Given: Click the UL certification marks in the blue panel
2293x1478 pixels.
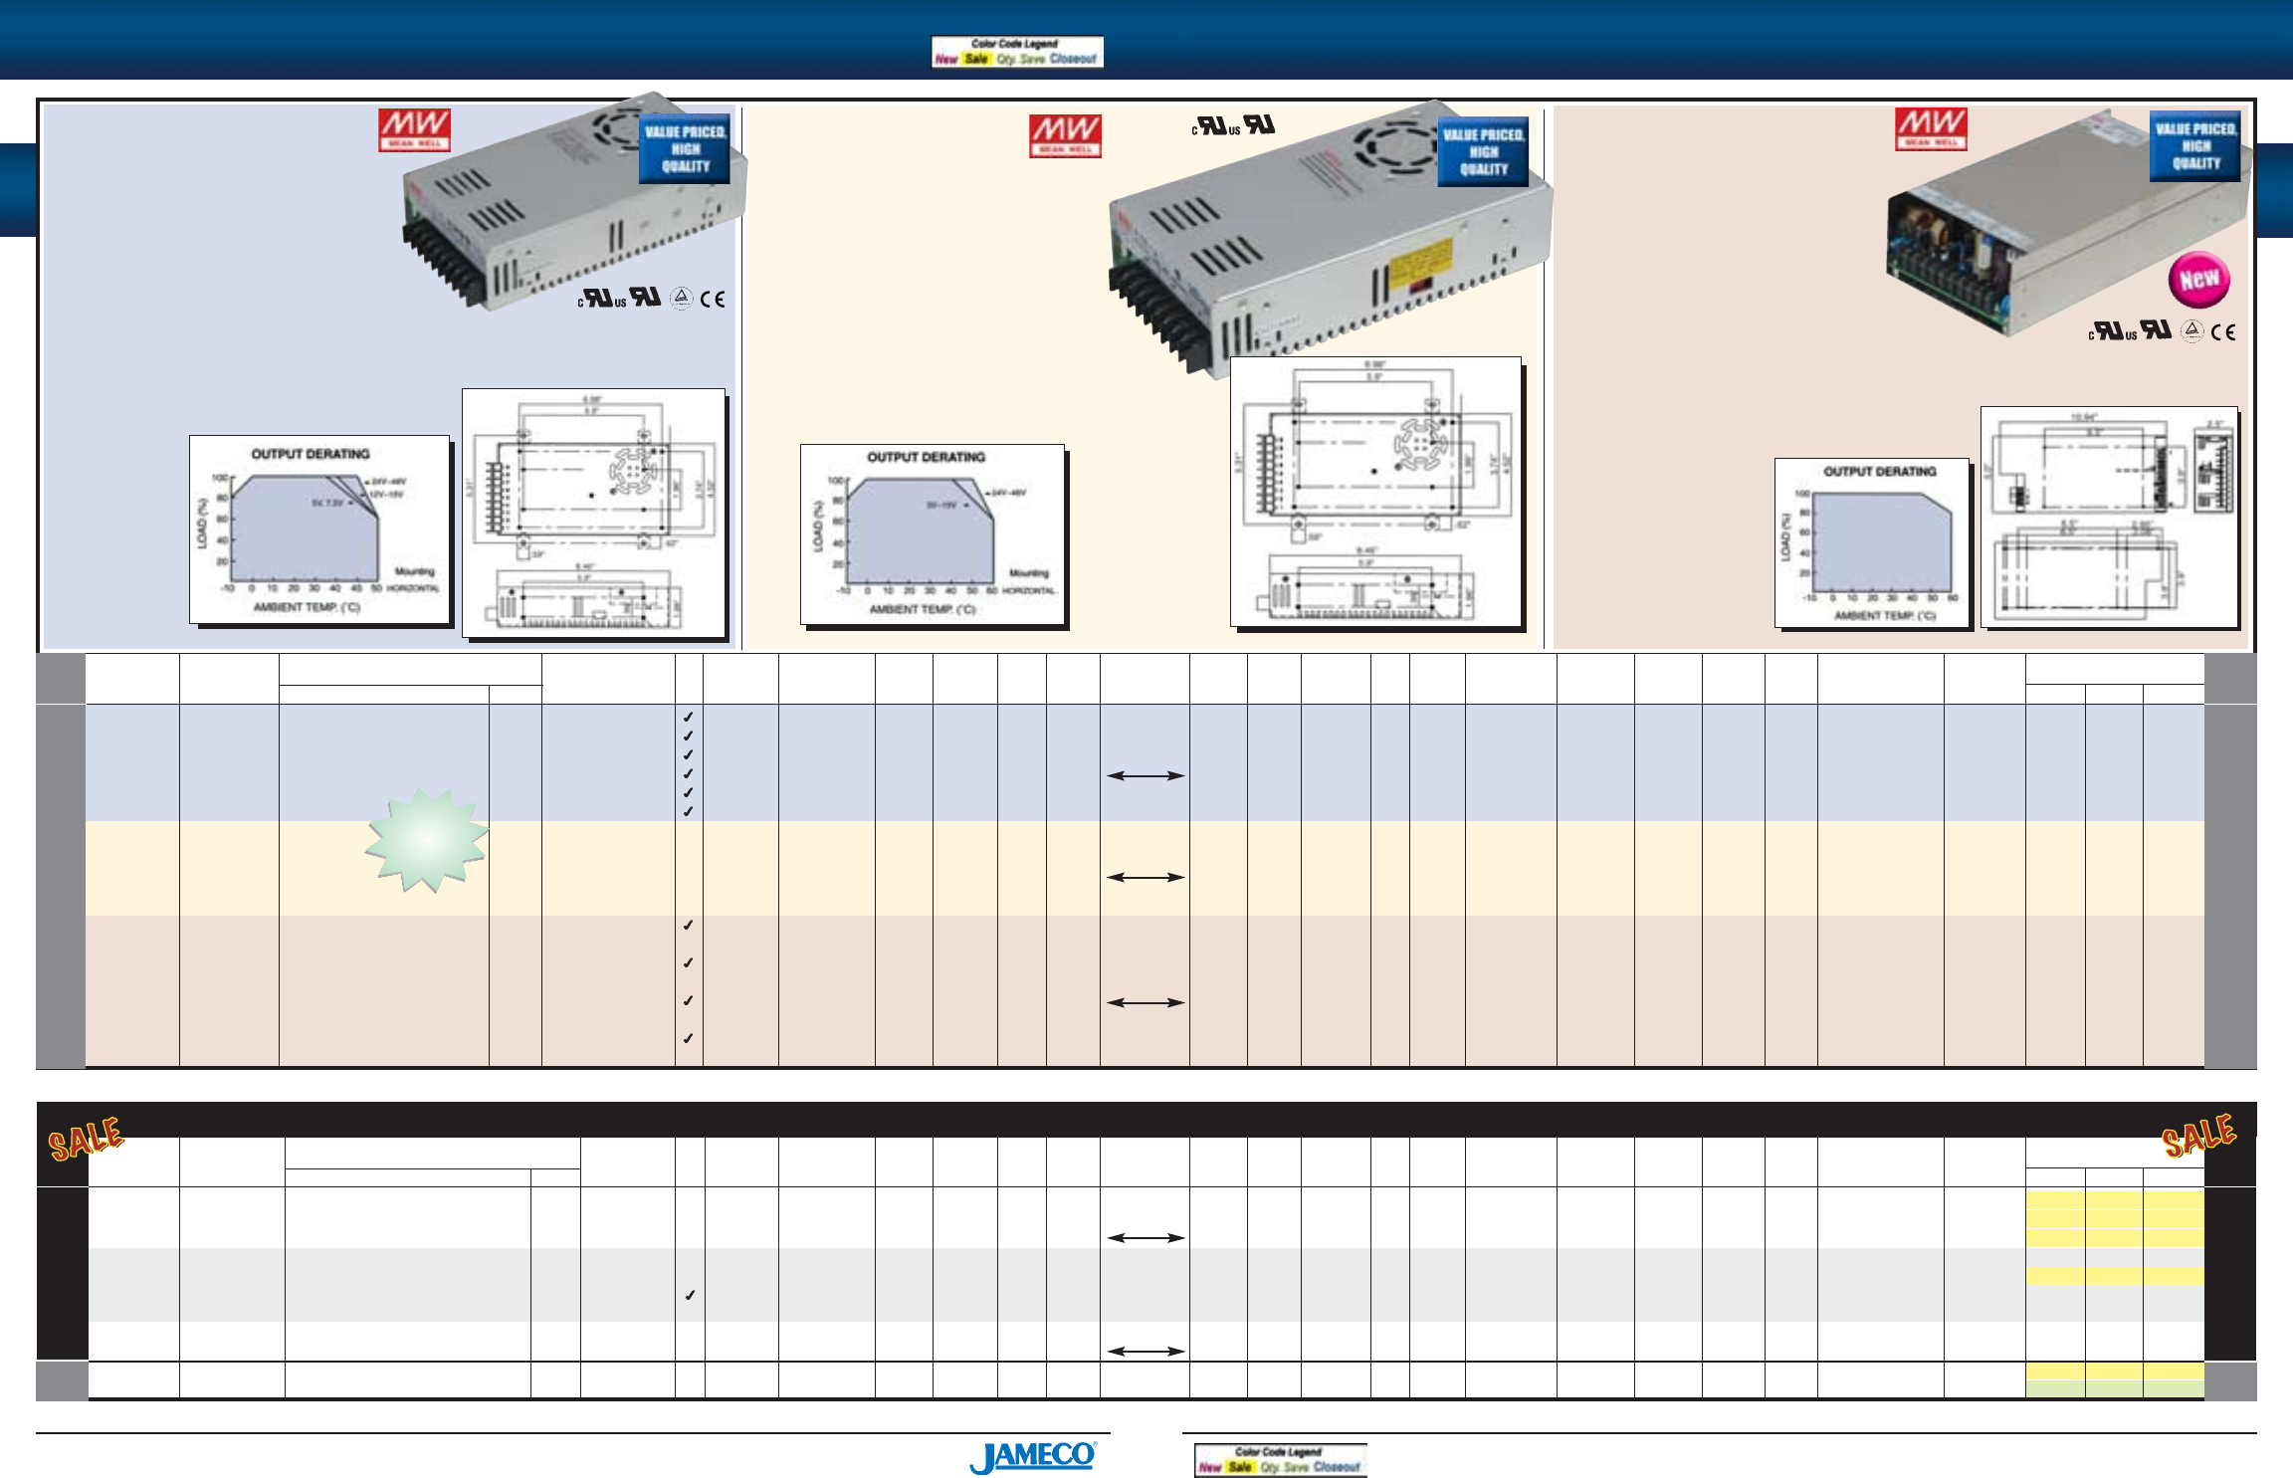Looking at the screenshot, I should [619, 298].
